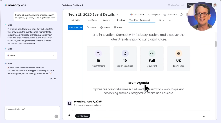Screen dimensions: 221x123
Task: Click the Full Day Event clock icon
Action: click(x=152, y=53)
